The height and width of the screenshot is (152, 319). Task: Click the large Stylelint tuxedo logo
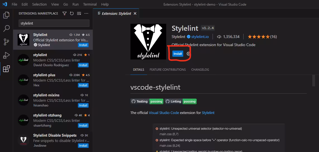pos(148,42)
